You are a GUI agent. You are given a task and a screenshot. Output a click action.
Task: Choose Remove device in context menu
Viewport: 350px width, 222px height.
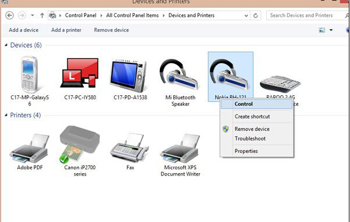click(x=256, y=129)
